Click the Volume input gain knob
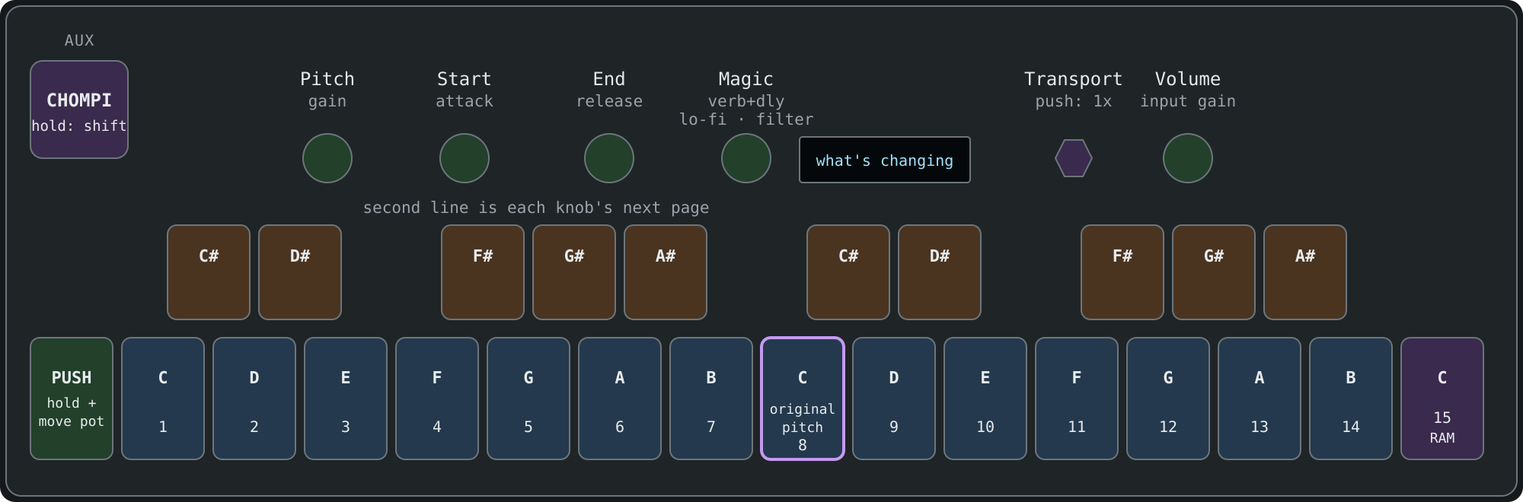Screen dimensions: 1523x502 click(1188, 158)
